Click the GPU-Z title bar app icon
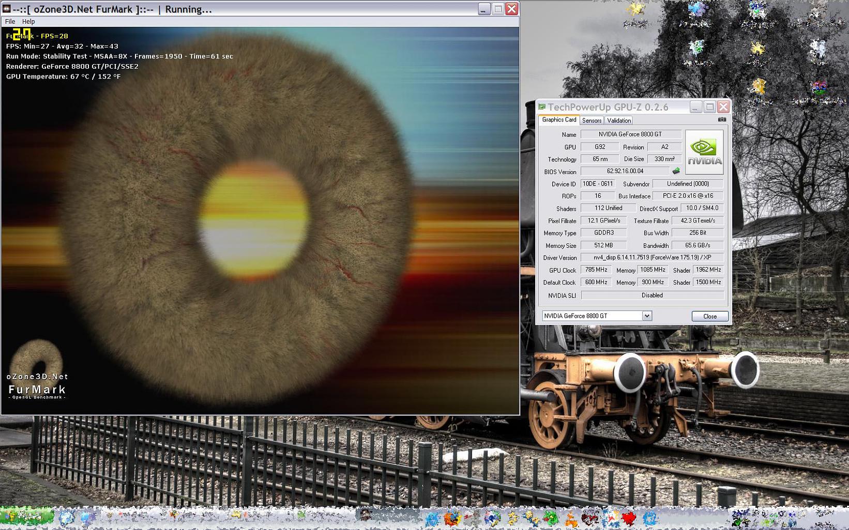This screenshot has width=849, height=530. [x=542, y=107]
